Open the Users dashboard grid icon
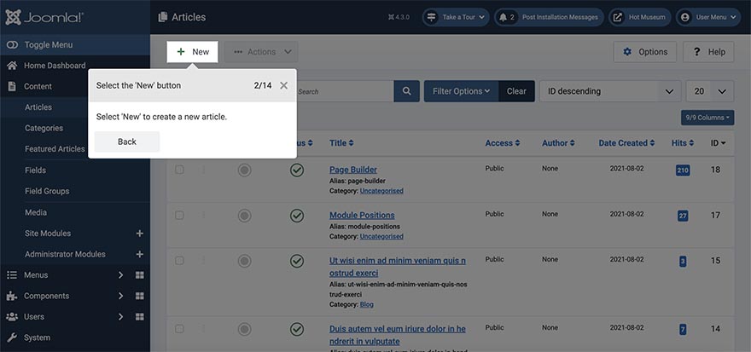 [x=140, y=316]
